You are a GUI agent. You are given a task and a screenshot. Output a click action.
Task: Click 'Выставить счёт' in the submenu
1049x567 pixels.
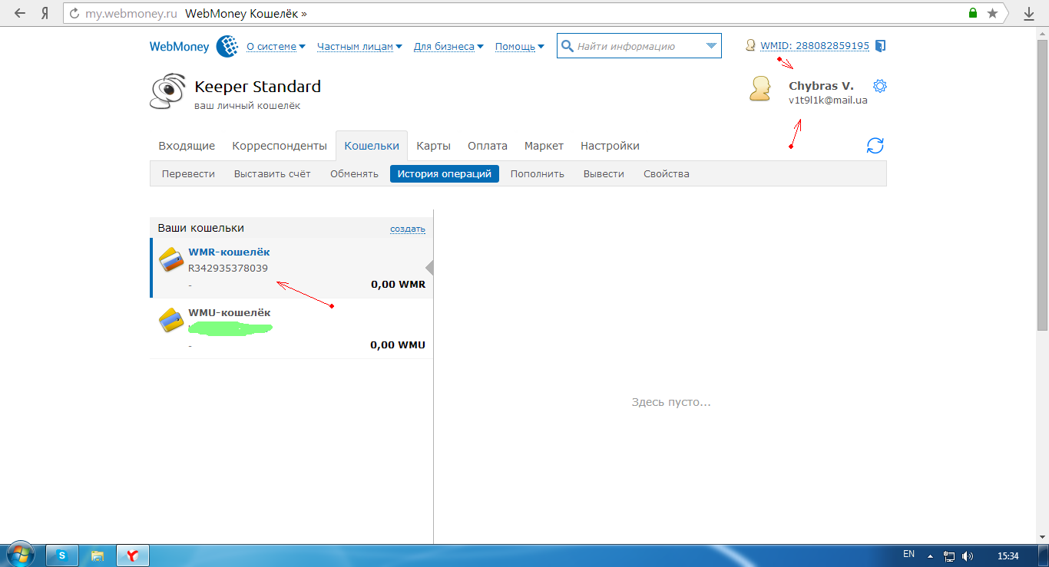(x=273, y=174)
